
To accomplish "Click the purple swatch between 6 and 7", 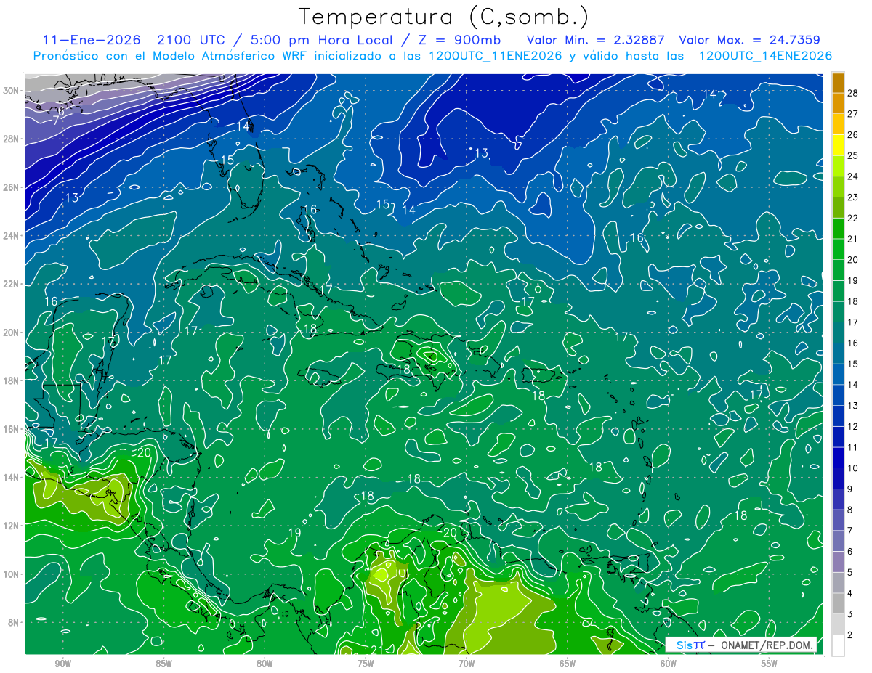I will pyautogui.click(x=838, y=541).
